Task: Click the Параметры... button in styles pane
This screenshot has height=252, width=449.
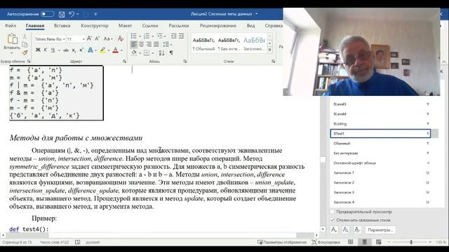Action: pyautogui.click(x=380, y=230)
